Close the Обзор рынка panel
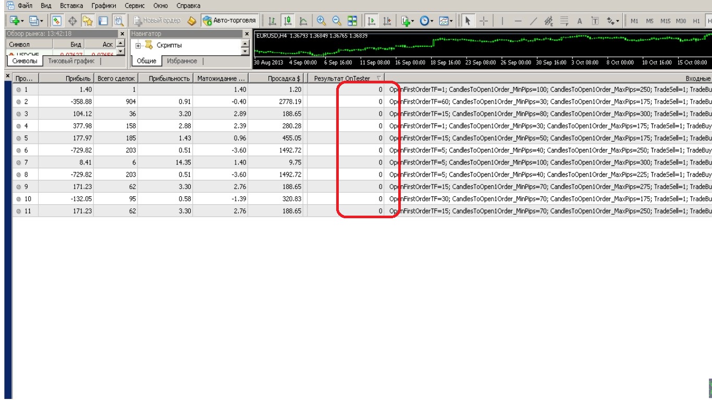The image size is (712, 400). tap(122, 34)
